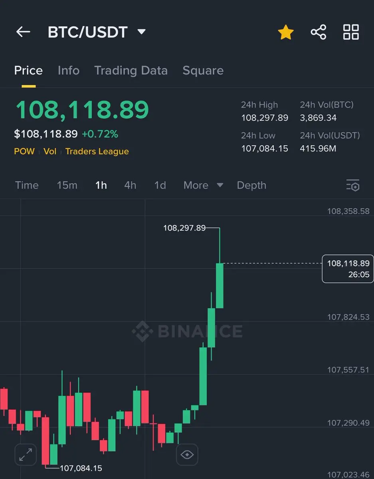This screenshot has height=479, width=374.
Task: Switch to the Square tab
Action: click(x=203, y=71)
